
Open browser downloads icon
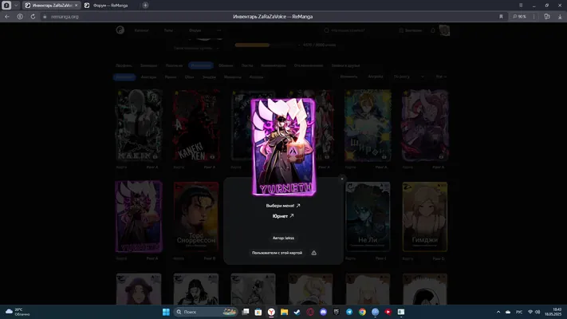click(560, 17)
